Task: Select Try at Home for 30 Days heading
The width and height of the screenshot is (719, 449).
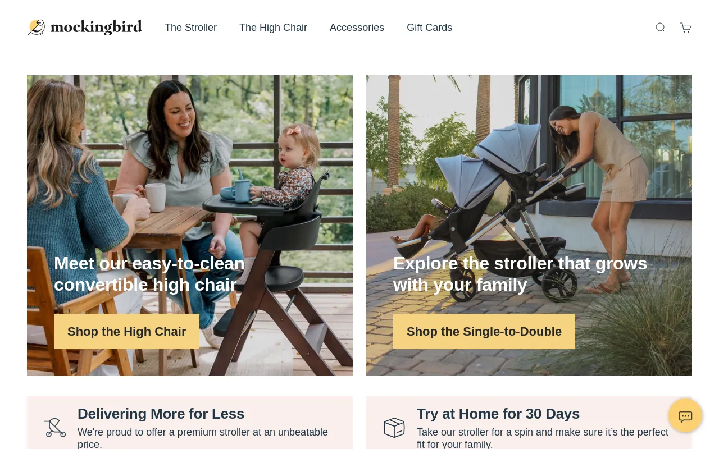Action: [498, 414]
